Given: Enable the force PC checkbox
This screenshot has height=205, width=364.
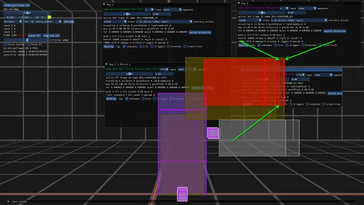Looking at the screenshot, I should coord(28,44).
